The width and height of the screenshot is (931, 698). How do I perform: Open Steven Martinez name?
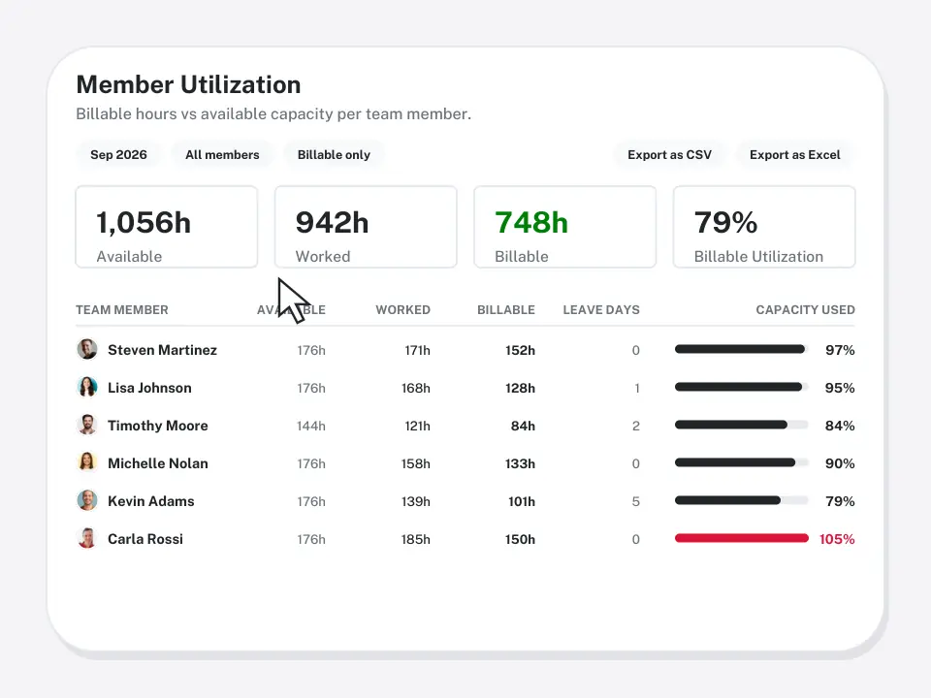click(162, 350)
